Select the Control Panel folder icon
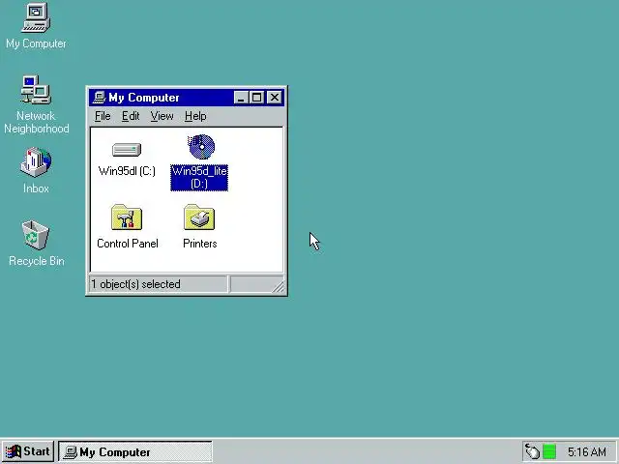This screenshot has height=464, width=619. (127, 217)
